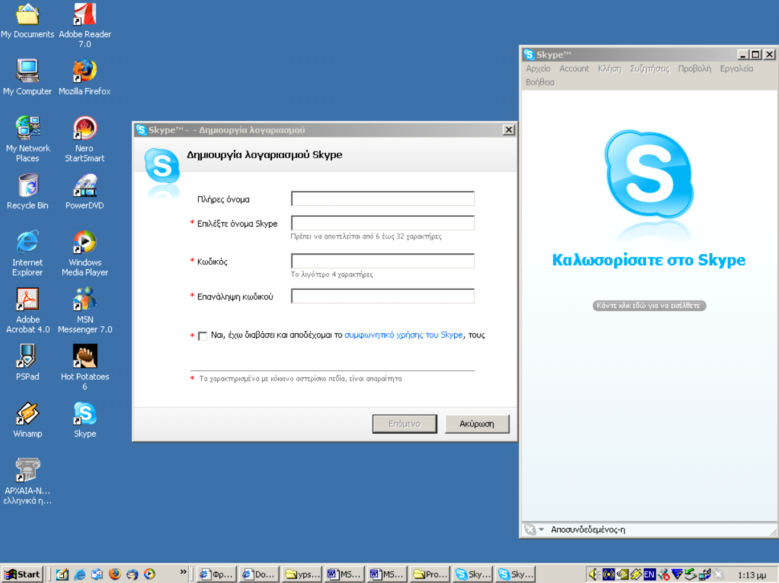779x583 pixels.
Task: Launch Windows Media Player from Quick Launch
Action: tap(149, 574)
